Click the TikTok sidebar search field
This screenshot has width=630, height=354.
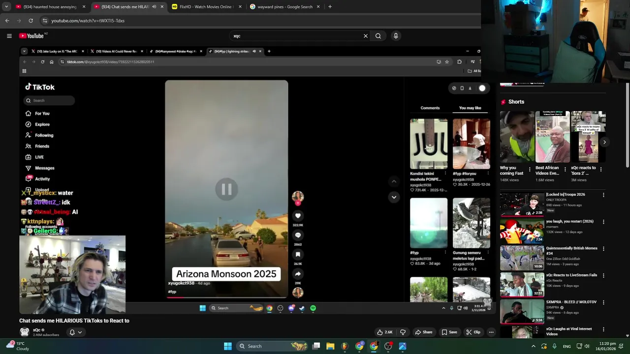(49, 100)
